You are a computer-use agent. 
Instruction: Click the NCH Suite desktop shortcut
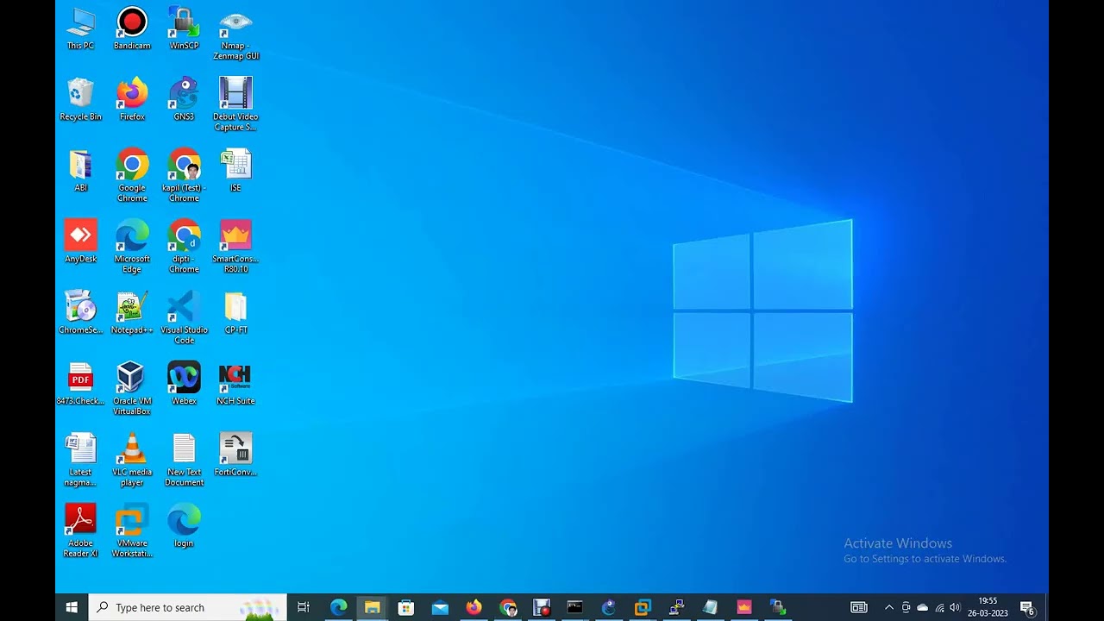(235, 383)
